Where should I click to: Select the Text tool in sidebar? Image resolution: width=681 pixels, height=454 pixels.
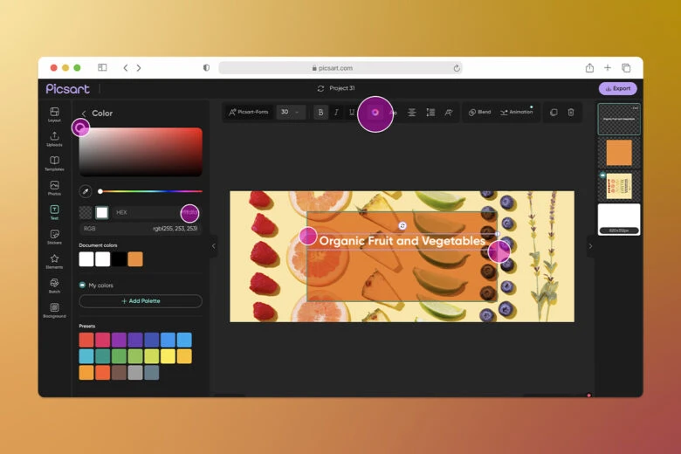[54, 212]
